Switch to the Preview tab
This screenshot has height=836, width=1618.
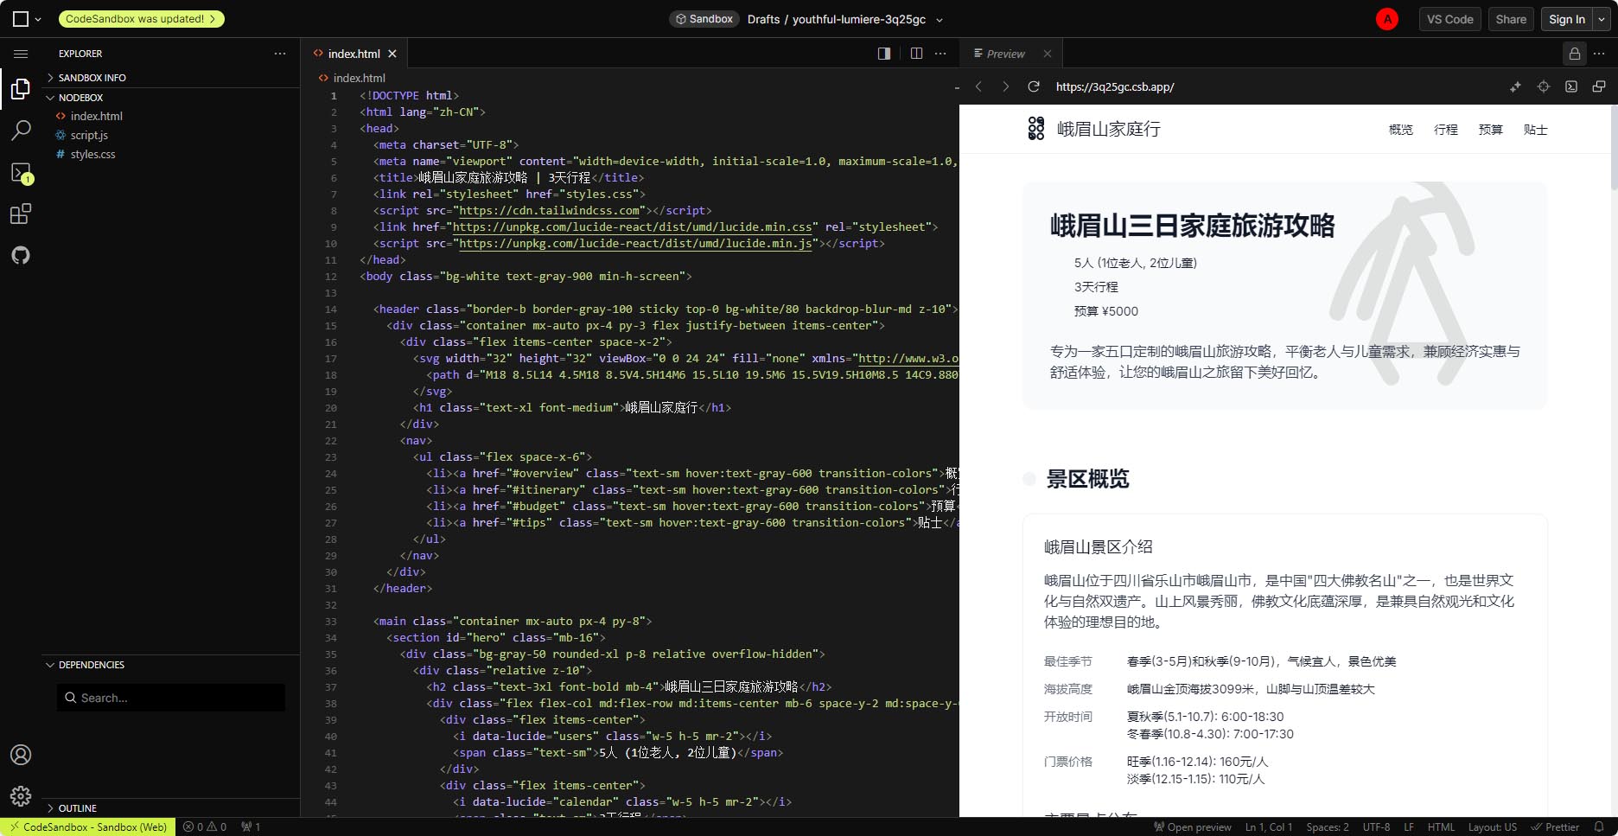point(1005,54)
